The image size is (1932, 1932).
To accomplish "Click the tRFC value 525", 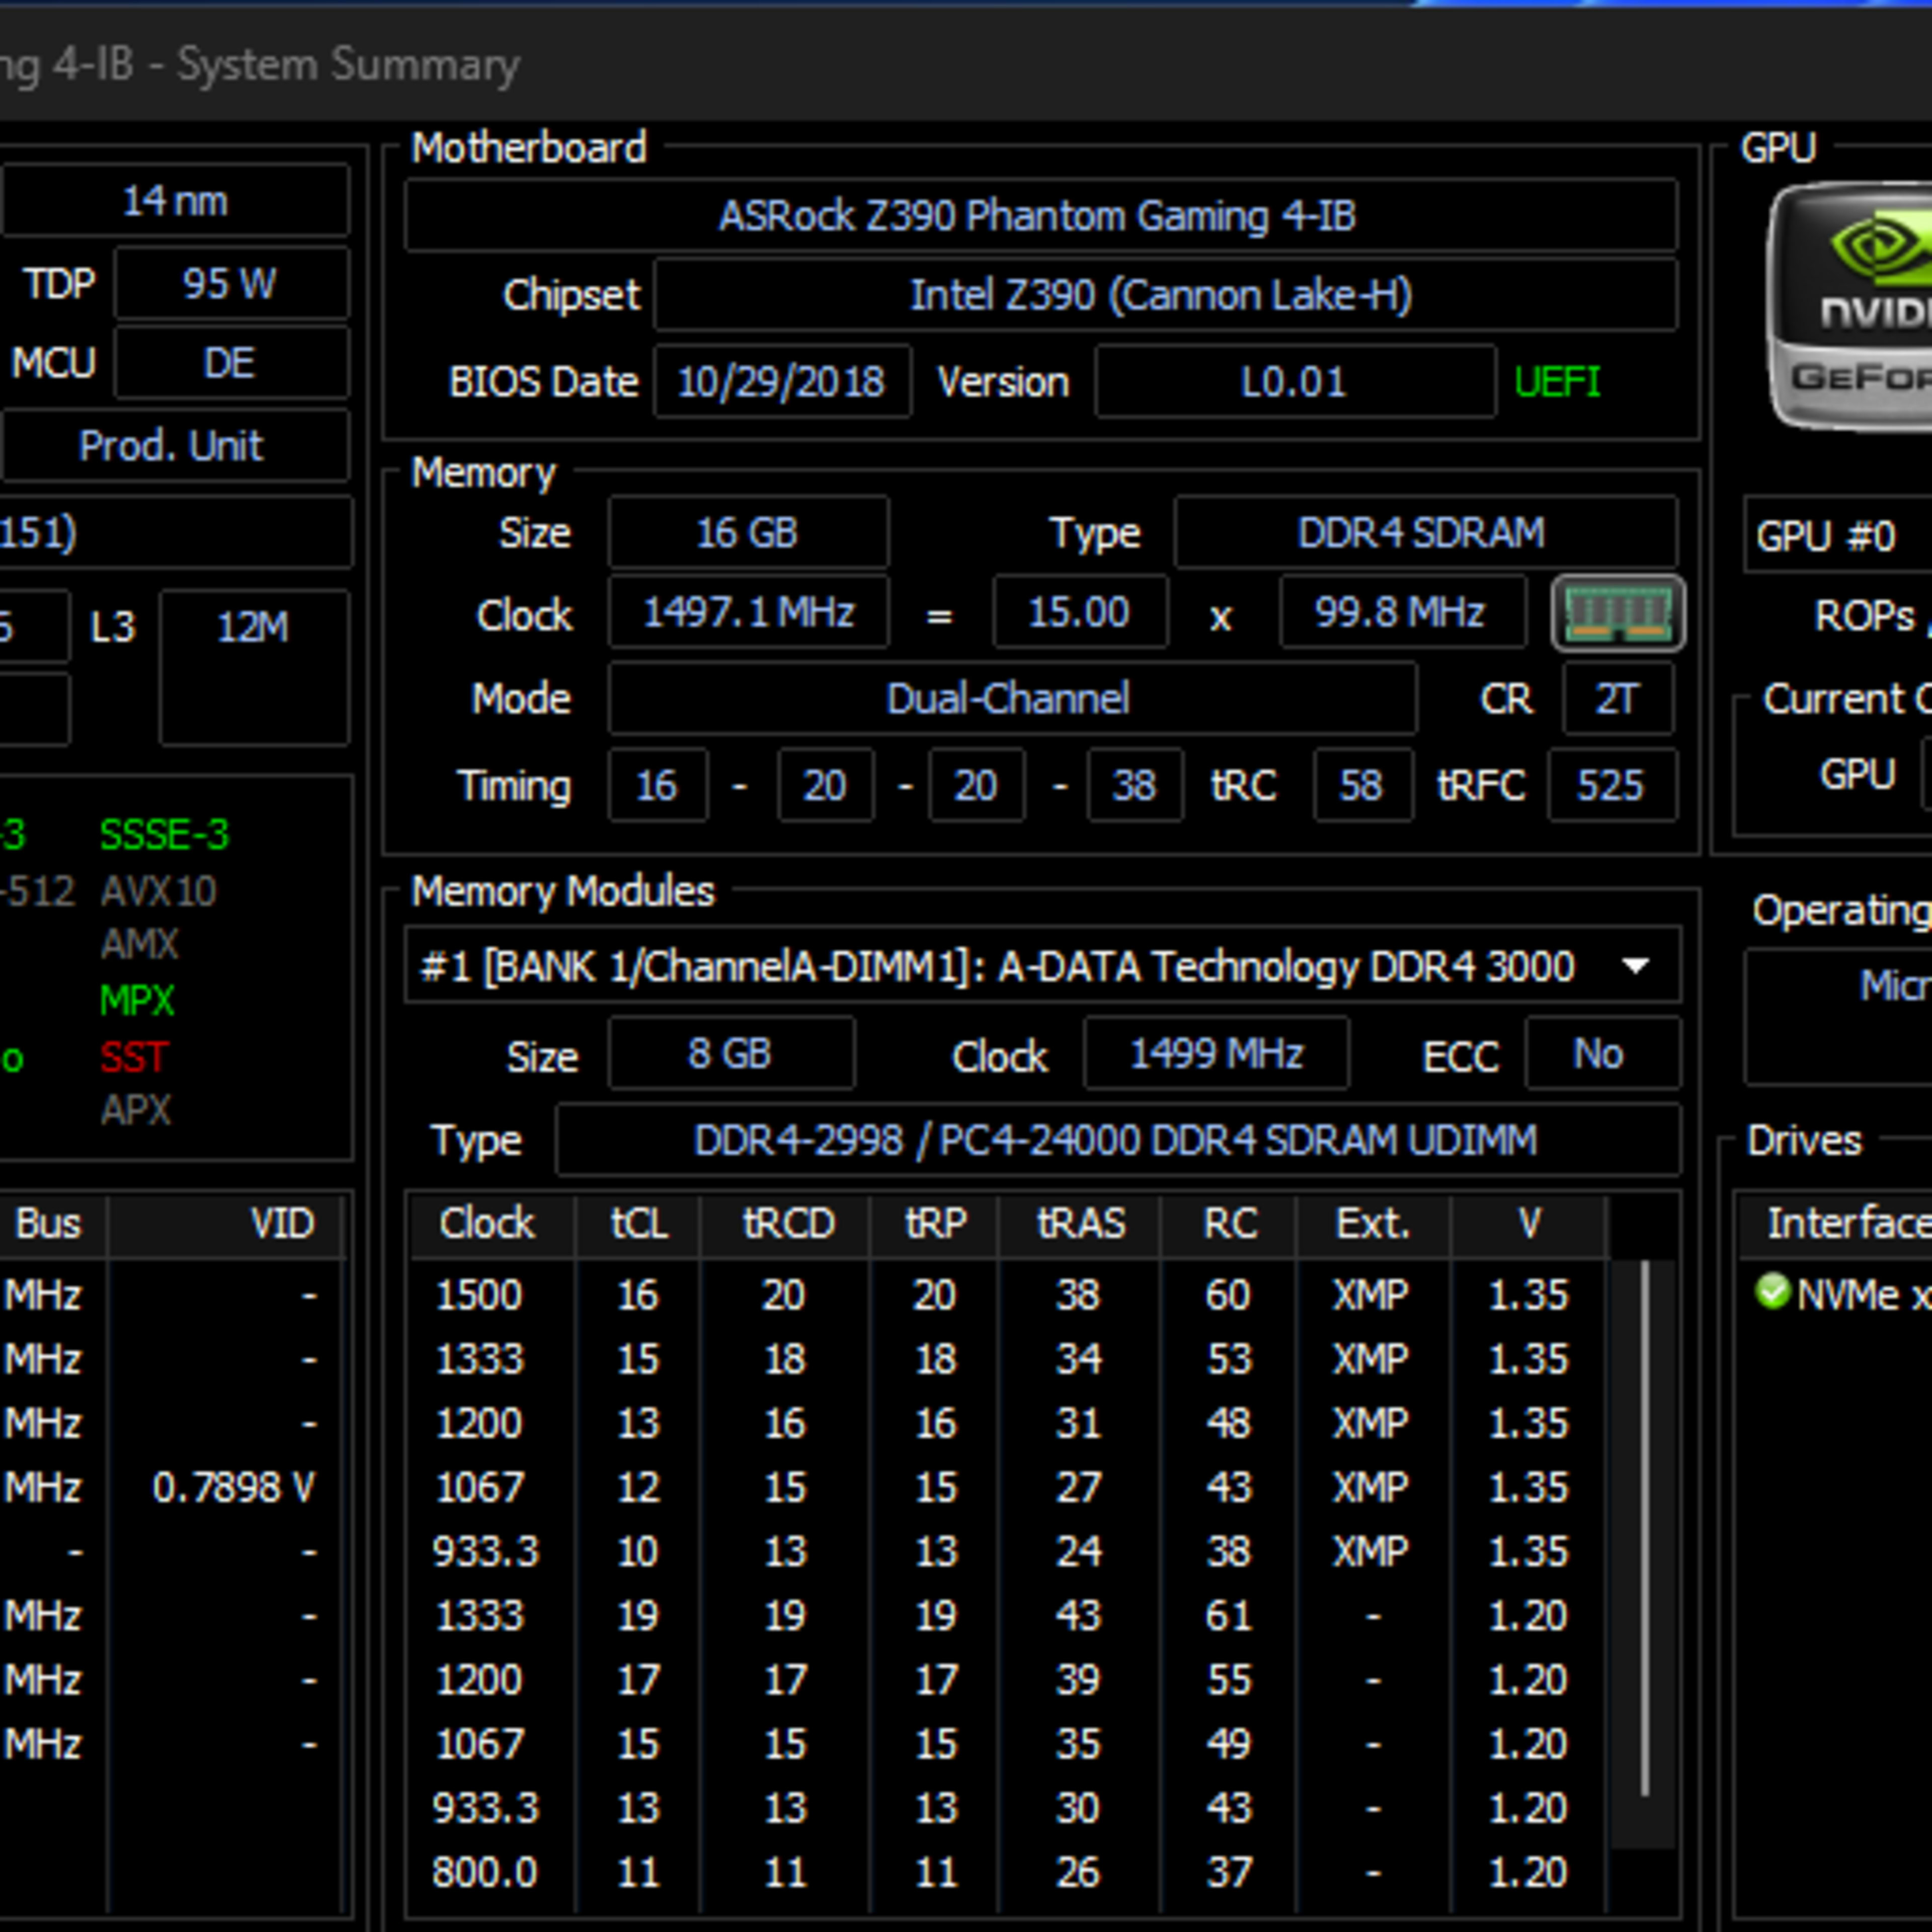I will [1611, 785].
